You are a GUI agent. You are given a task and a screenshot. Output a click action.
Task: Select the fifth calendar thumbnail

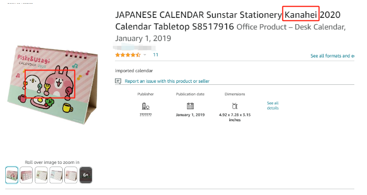(x=71, y=175)
